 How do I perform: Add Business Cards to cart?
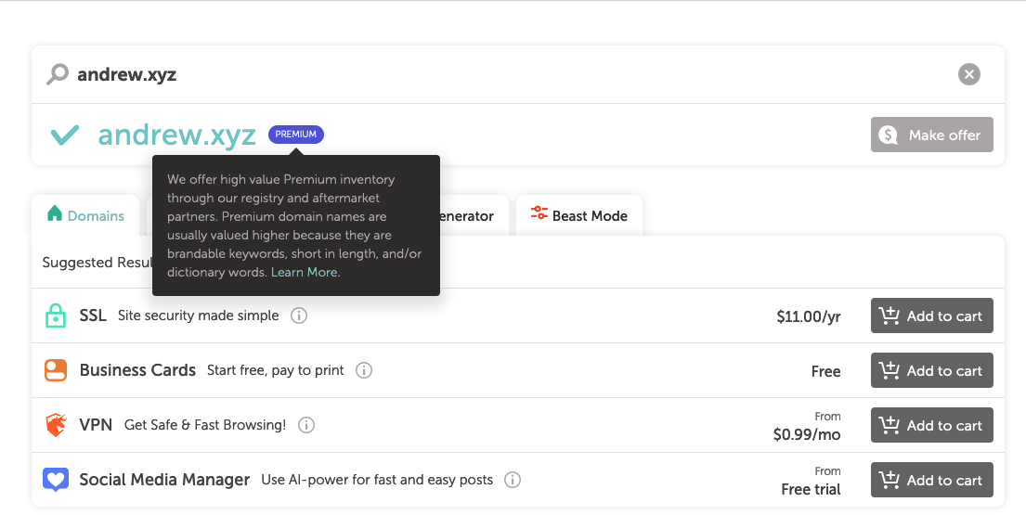[x=932, y=370]
